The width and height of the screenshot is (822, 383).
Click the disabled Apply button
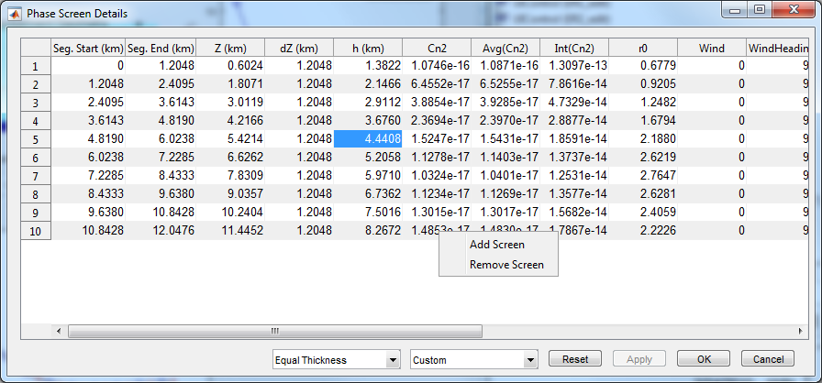[639, 359]
